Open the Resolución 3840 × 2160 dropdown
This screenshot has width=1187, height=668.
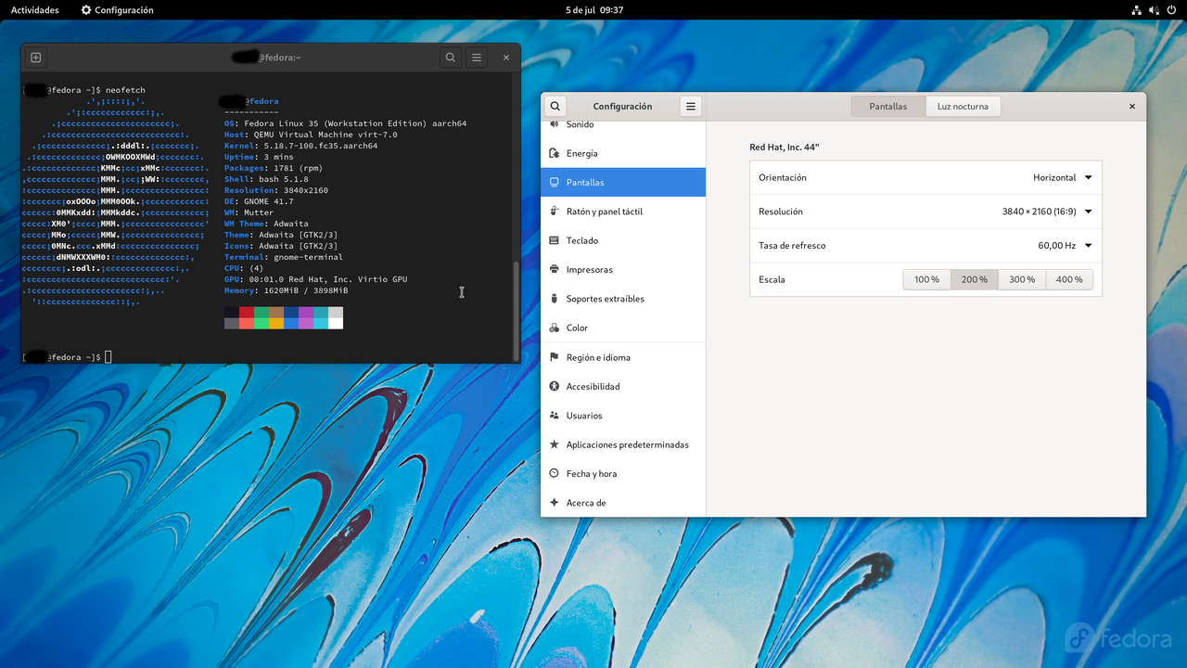[x=1047, y=212]
